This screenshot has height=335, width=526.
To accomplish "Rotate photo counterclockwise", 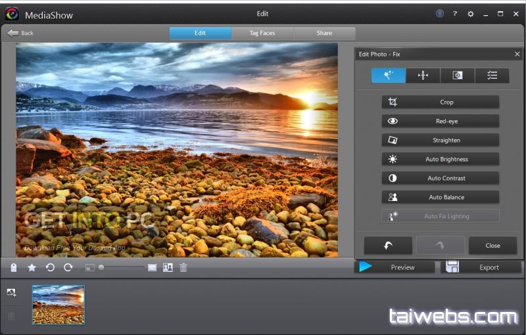I will pos(50,267).
